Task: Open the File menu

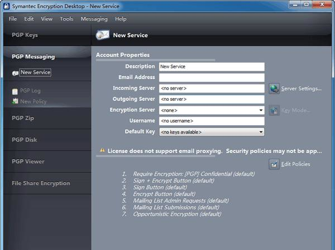Action: (13, 19)
